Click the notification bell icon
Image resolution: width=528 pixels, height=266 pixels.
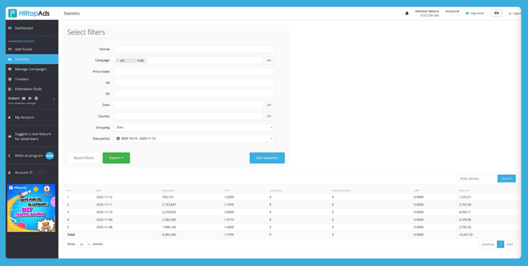coord(407,13)
